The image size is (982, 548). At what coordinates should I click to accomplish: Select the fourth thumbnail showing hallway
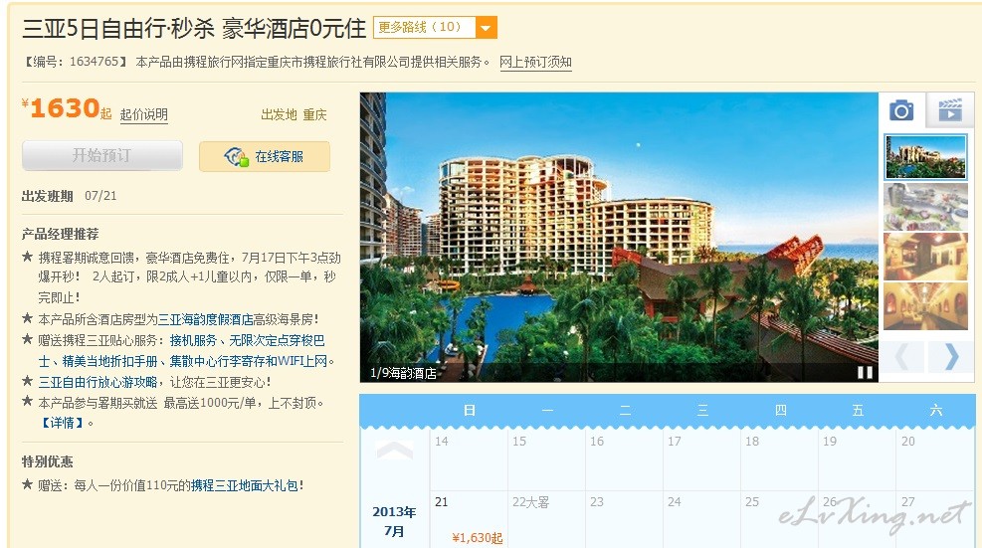pyautogui.click(x=925, y=305)
